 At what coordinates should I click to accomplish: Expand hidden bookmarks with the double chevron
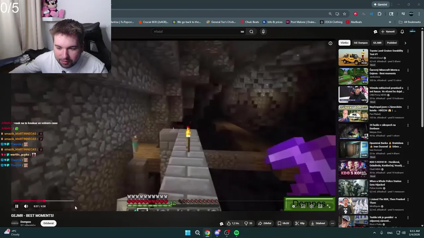tap(390, 22)
